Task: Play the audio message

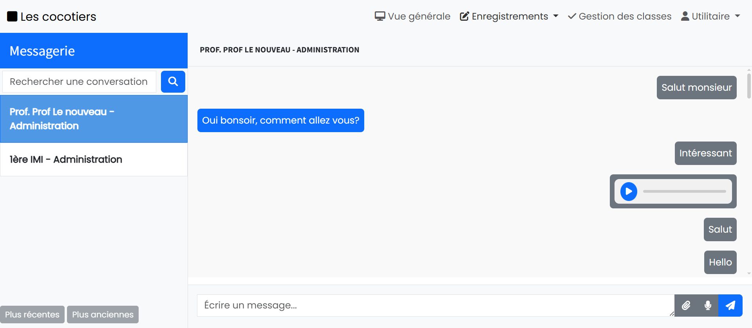Action: coord(629,192)
